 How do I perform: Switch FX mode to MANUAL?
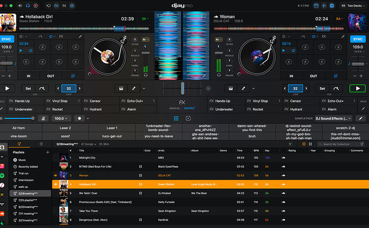175,108
